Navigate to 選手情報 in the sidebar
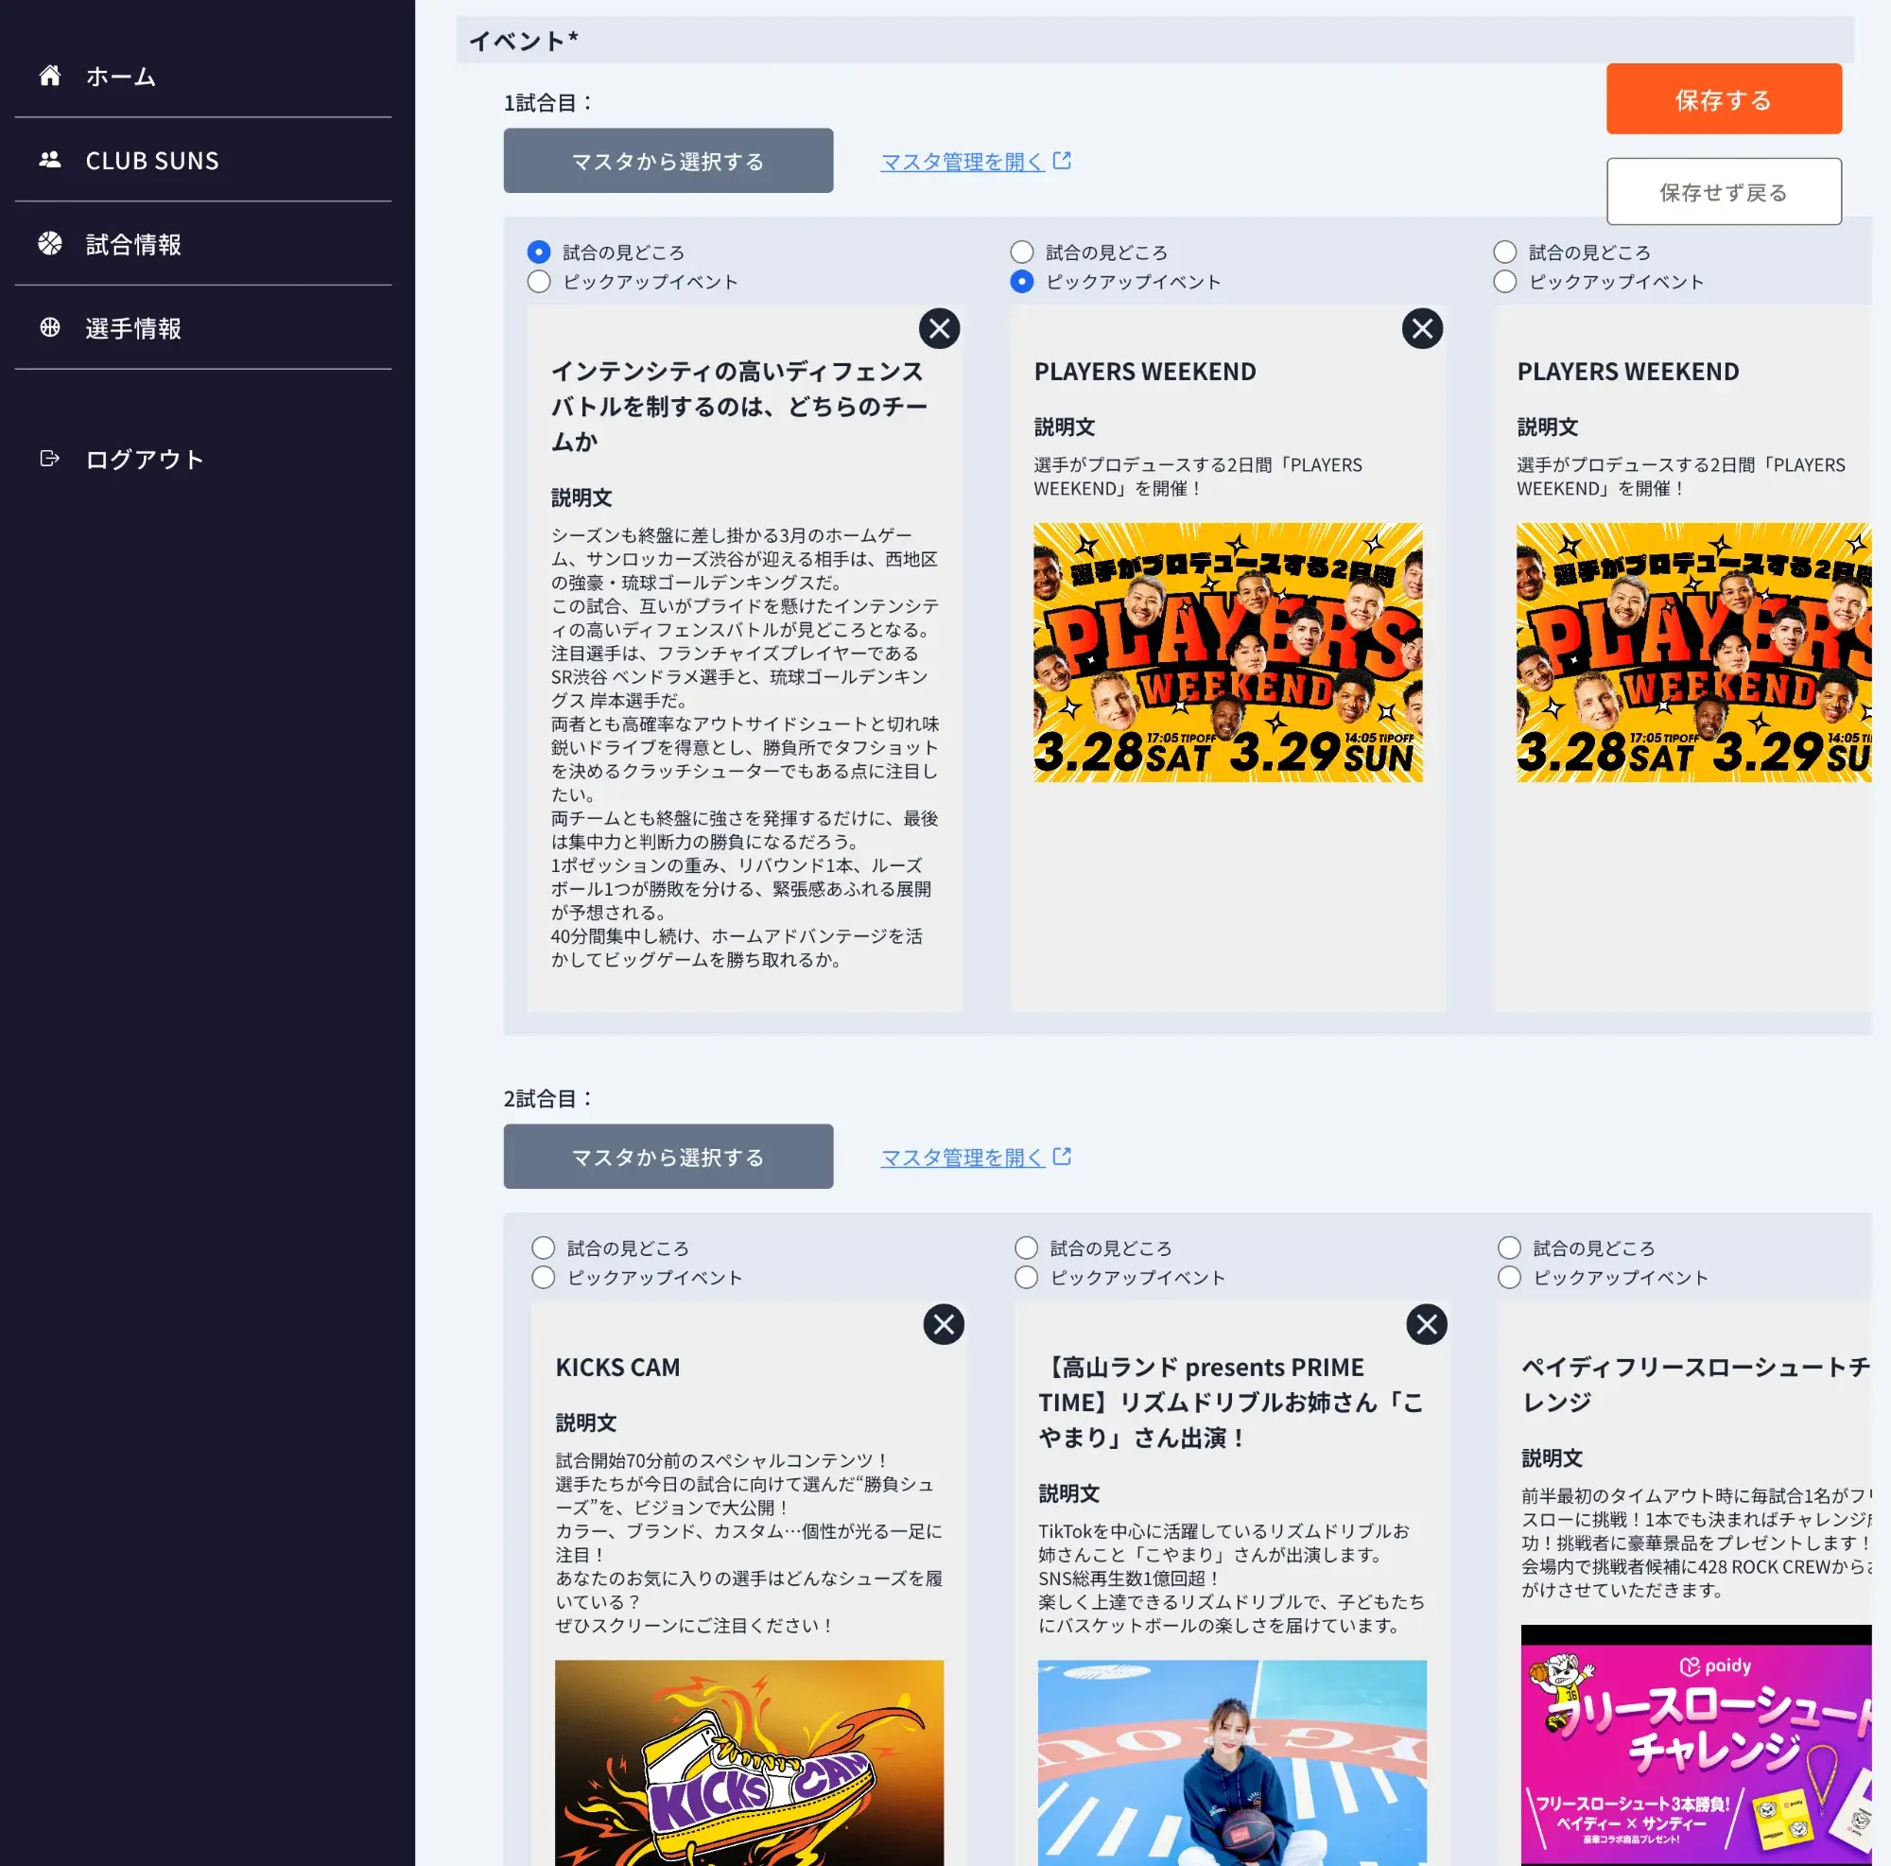Viewport: 1891px width, 1866px height. point(132,329)
